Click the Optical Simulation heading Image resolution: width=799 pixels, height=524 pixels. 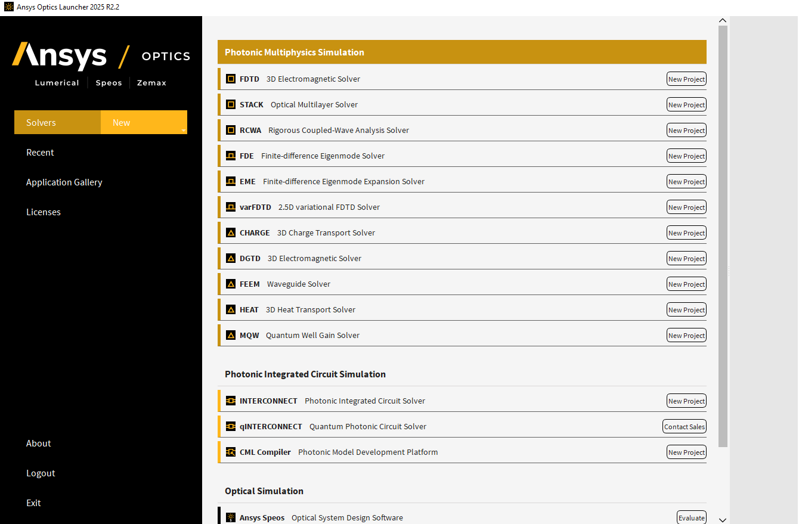(264, 491)
